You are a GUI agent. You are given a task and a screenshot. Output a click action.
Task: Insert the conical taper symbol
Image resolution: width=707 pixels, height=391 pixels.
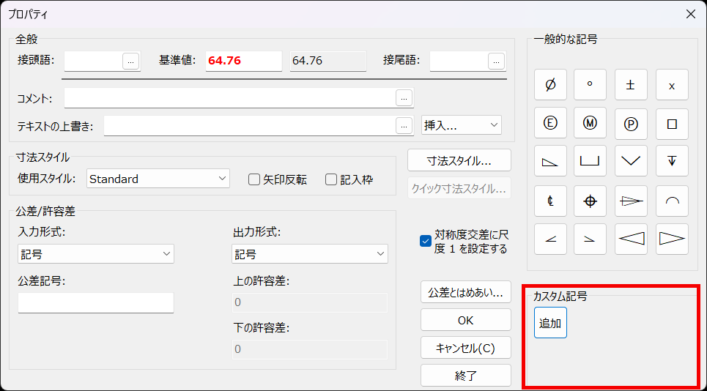tap(631, 201)
